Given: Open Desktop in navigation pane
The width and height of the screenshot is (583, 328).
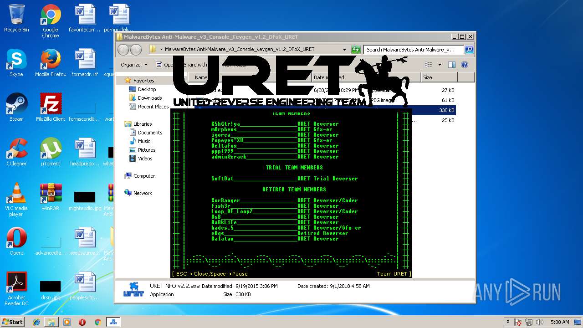Looking at the screenshot, I should pos(147,89).
